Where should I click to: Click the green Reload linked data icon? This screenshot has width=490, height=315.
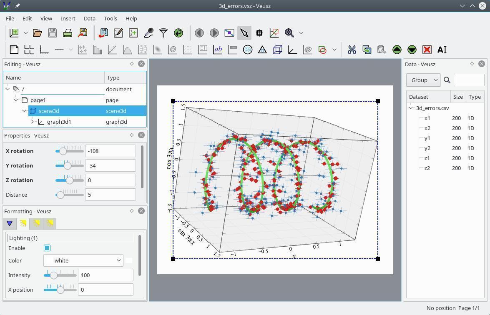click(x=178, y=33)
